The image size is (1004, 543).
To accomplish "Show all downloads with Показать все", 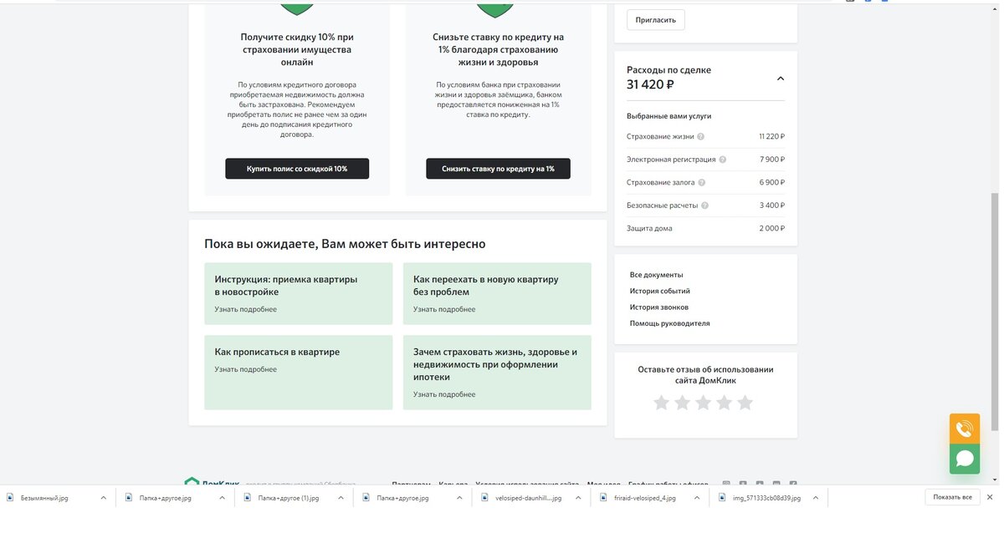I will tap(952, 497).
